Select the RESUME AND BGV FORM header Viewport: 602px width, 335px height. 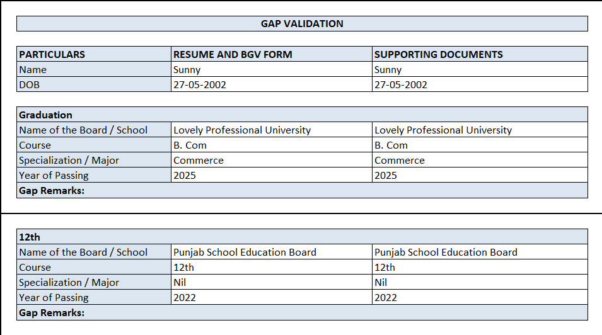(x=233, y=54)
